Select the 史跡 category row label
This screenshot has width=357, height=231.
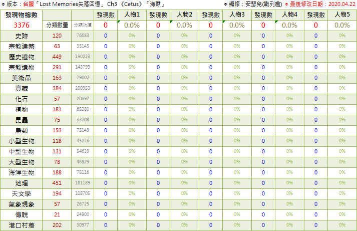(22, 36)
